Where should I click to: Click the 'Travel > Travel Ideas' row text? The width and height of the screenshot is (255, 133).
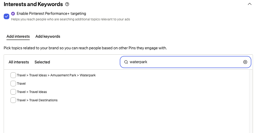[32, 92]
